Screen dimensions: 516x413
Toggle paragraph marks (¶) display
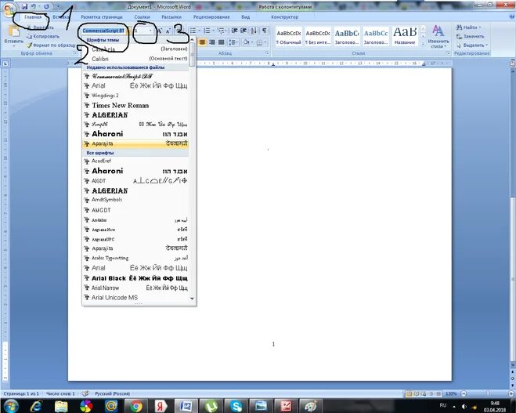(264, 31)
